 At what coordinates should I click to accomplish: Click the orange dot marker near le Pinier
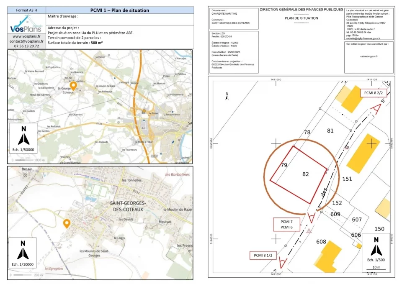(144, 111)
